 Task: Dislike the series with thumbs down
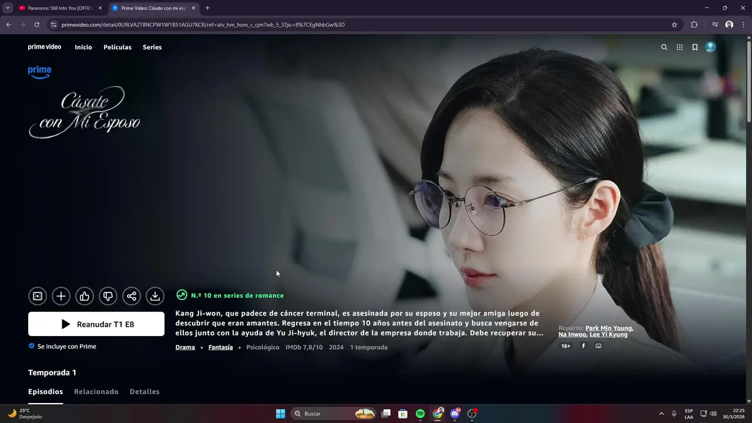[x=108, y=296]
